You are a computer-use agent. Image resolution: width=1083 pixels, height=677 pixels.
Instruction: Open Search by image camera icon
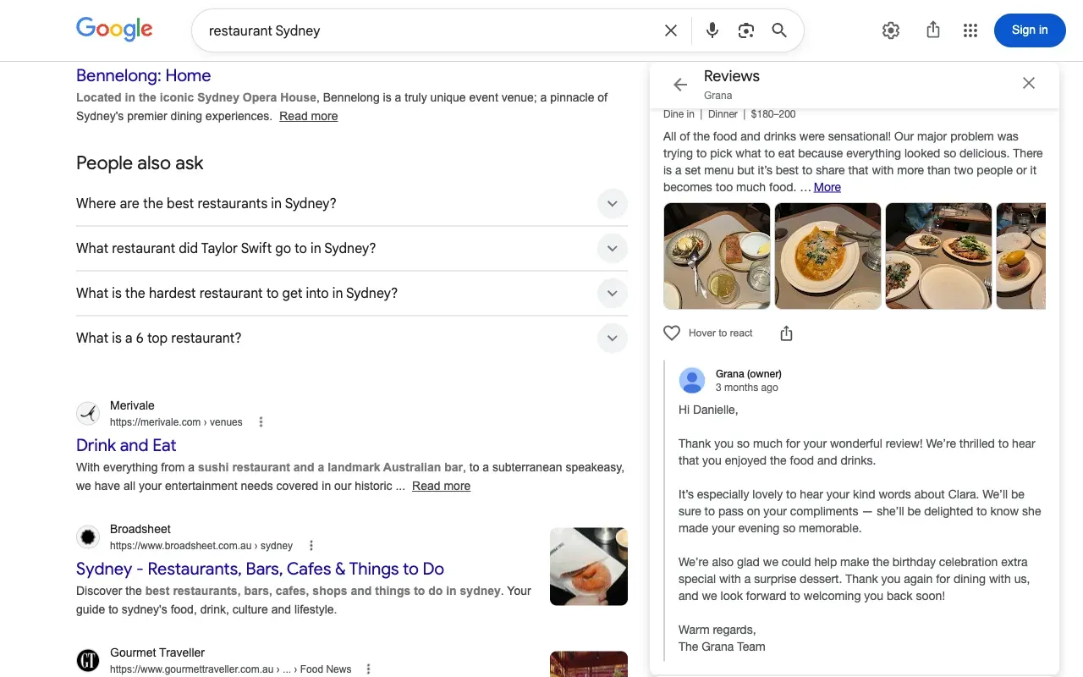pyautogui.click(x=745, y=30)
